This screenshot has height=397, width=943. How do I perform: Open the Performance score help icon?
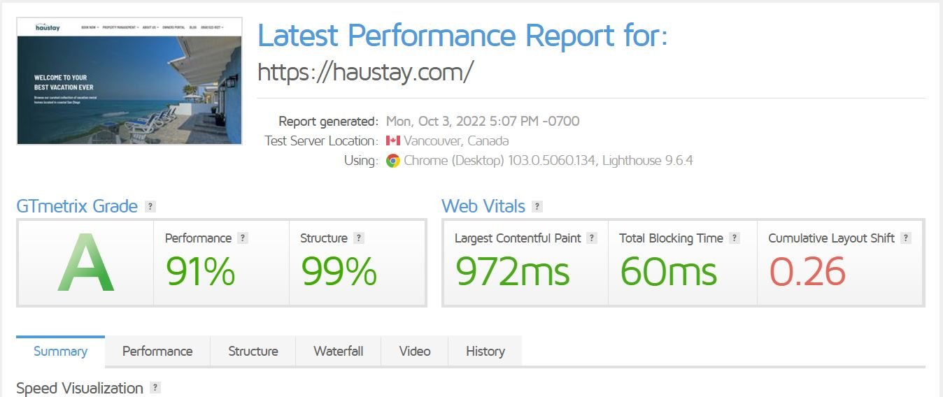pos(243,238)
